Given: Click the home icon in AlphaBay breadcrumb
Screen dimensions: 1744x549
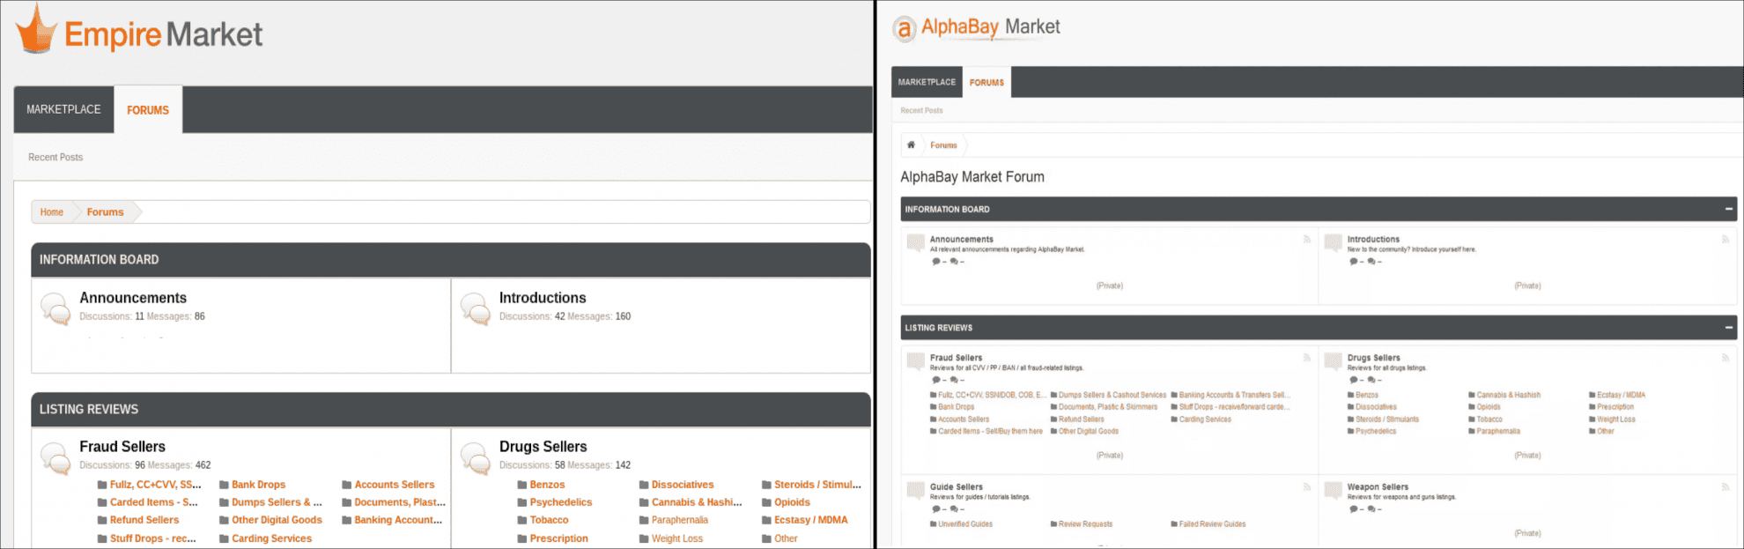Looking at the screenshot, I should [911, 145].
